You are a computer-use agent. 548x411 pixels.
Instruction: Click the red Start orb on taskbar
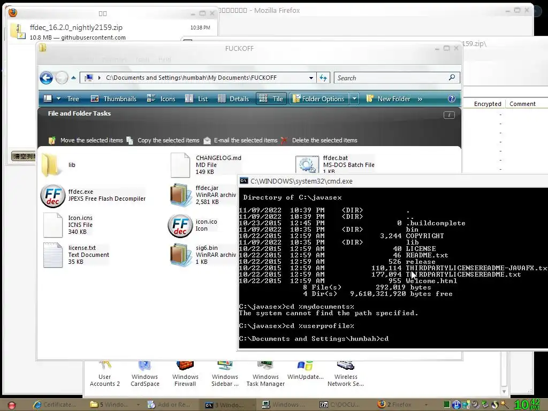coord(12,405)
